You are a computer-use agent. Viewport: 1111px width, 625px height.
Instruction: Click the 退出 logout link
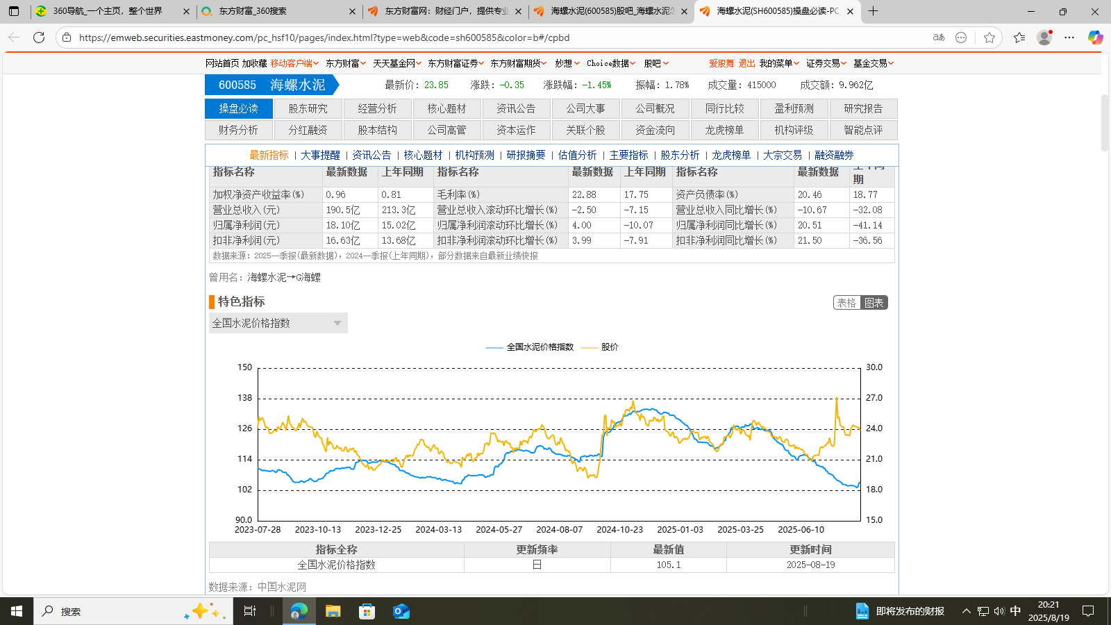746,63
